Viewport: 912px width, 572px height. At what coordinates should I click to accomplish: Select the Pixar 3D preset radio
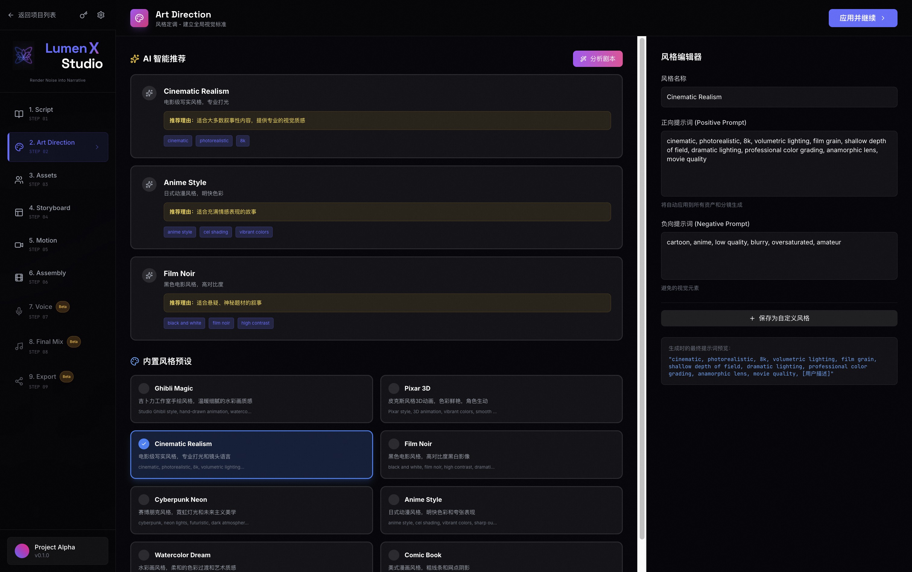[394, 388]
